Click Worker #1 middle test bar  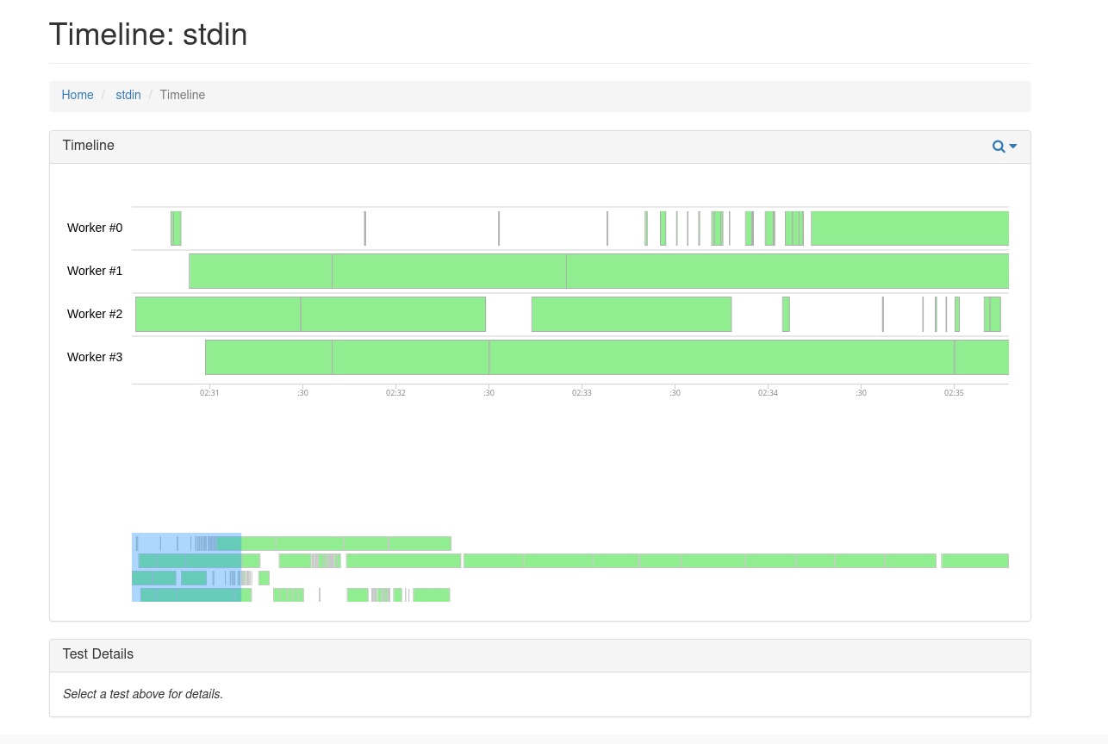[x=449, y=271]
